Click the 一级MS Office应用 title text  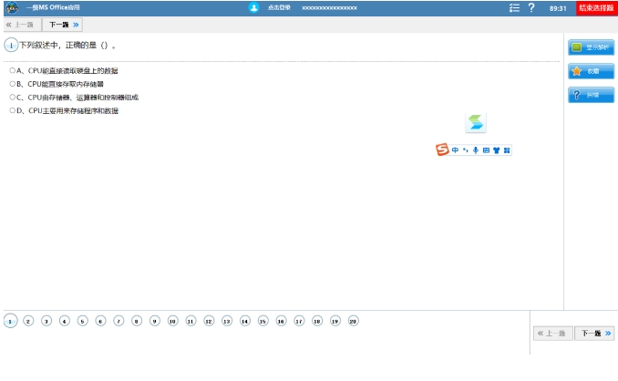click(53, 7)
